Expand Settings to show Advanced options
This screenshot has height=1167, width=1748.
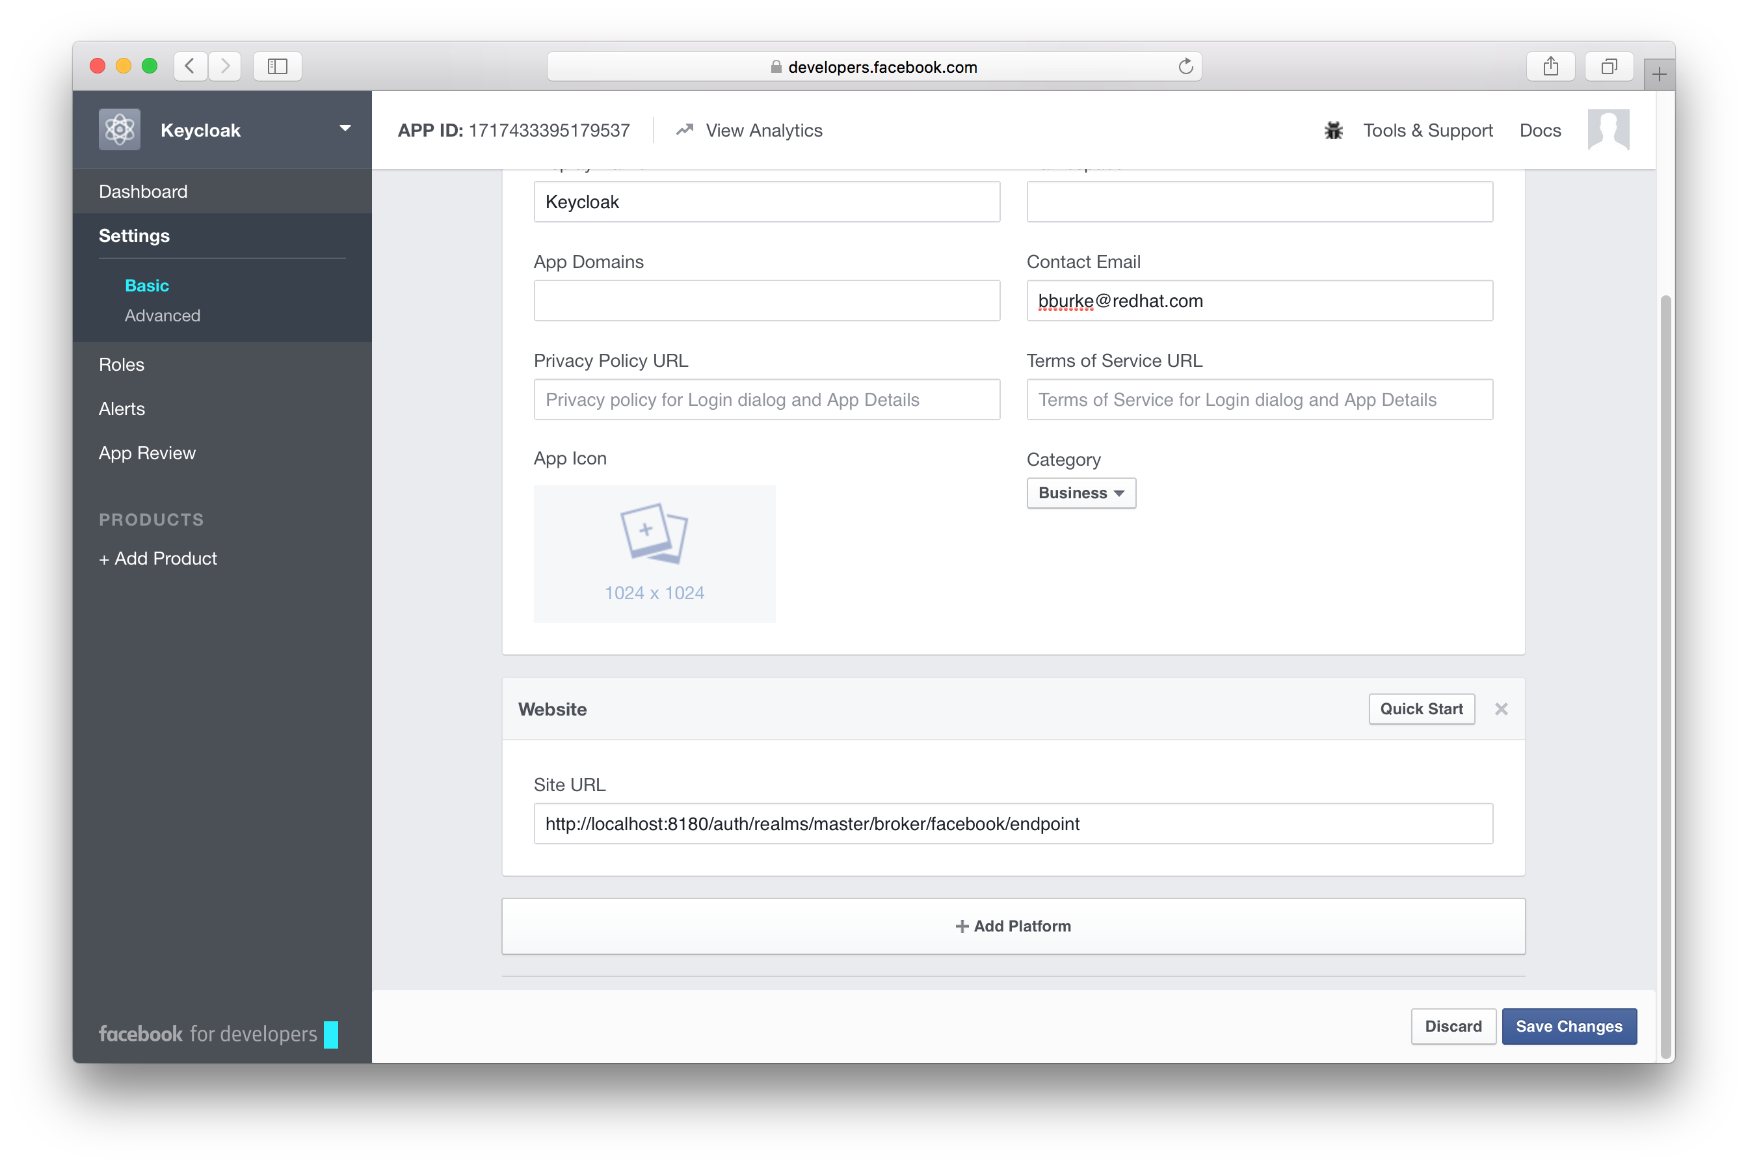(161, 314)
